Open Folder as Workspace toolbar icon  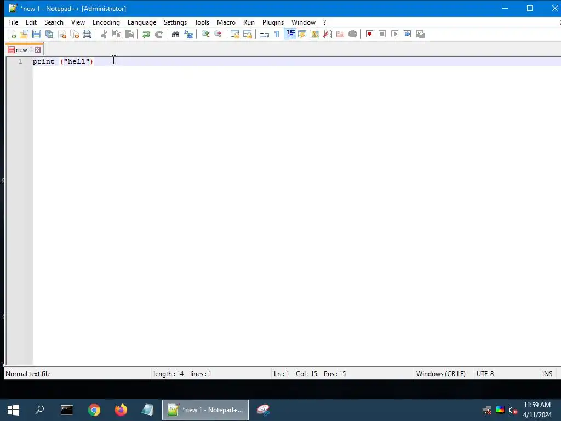[x=340, y=34]
